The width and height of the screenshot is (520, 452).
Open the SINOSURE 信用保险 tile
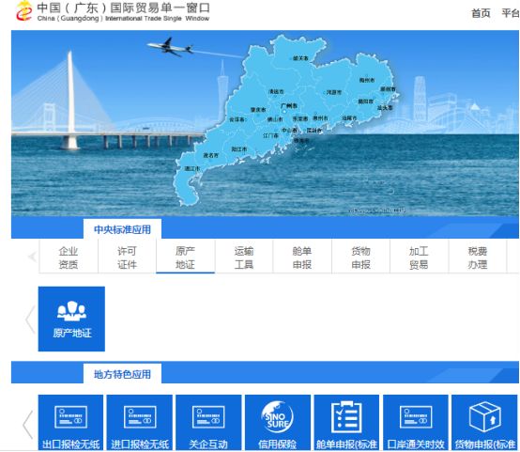click(x=278, y=423)
